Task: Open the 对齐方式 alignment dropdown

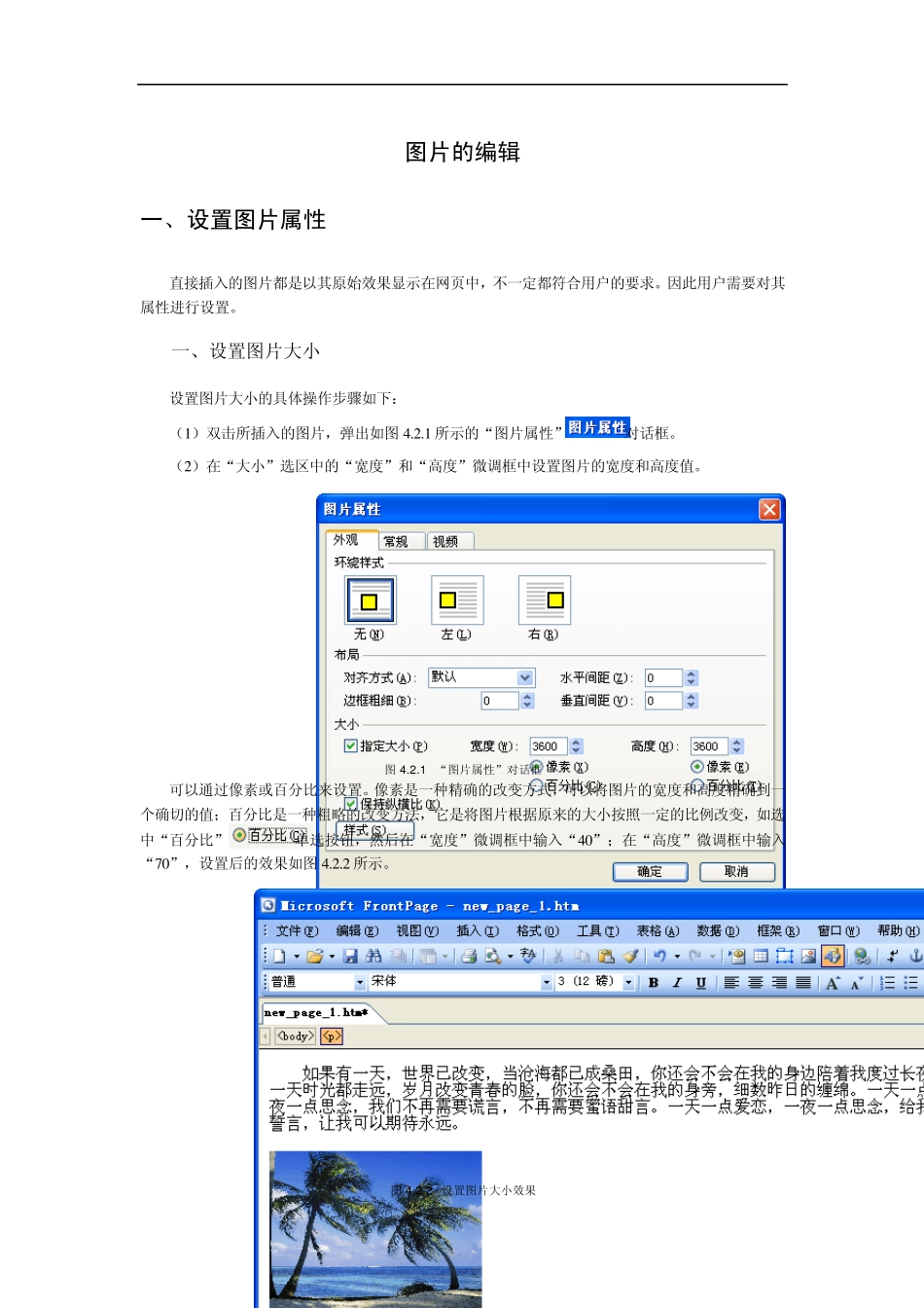Action: (x=525, y=677)
